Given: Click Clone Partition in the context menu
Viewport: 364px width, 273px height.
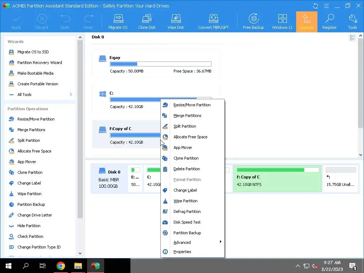Looking at the screenshot, I should [192, 158].
